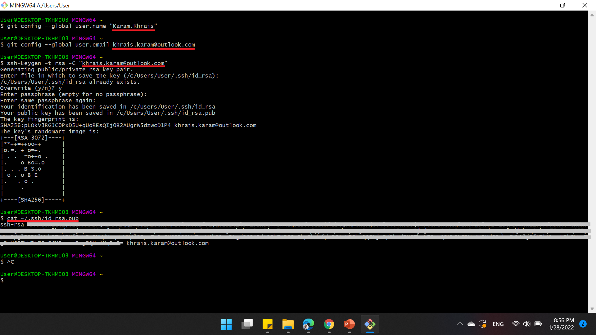The width and height of the screenshot is (596, 335).
Task: Open the notification badge showing 2
Action: tap(583, 324)
